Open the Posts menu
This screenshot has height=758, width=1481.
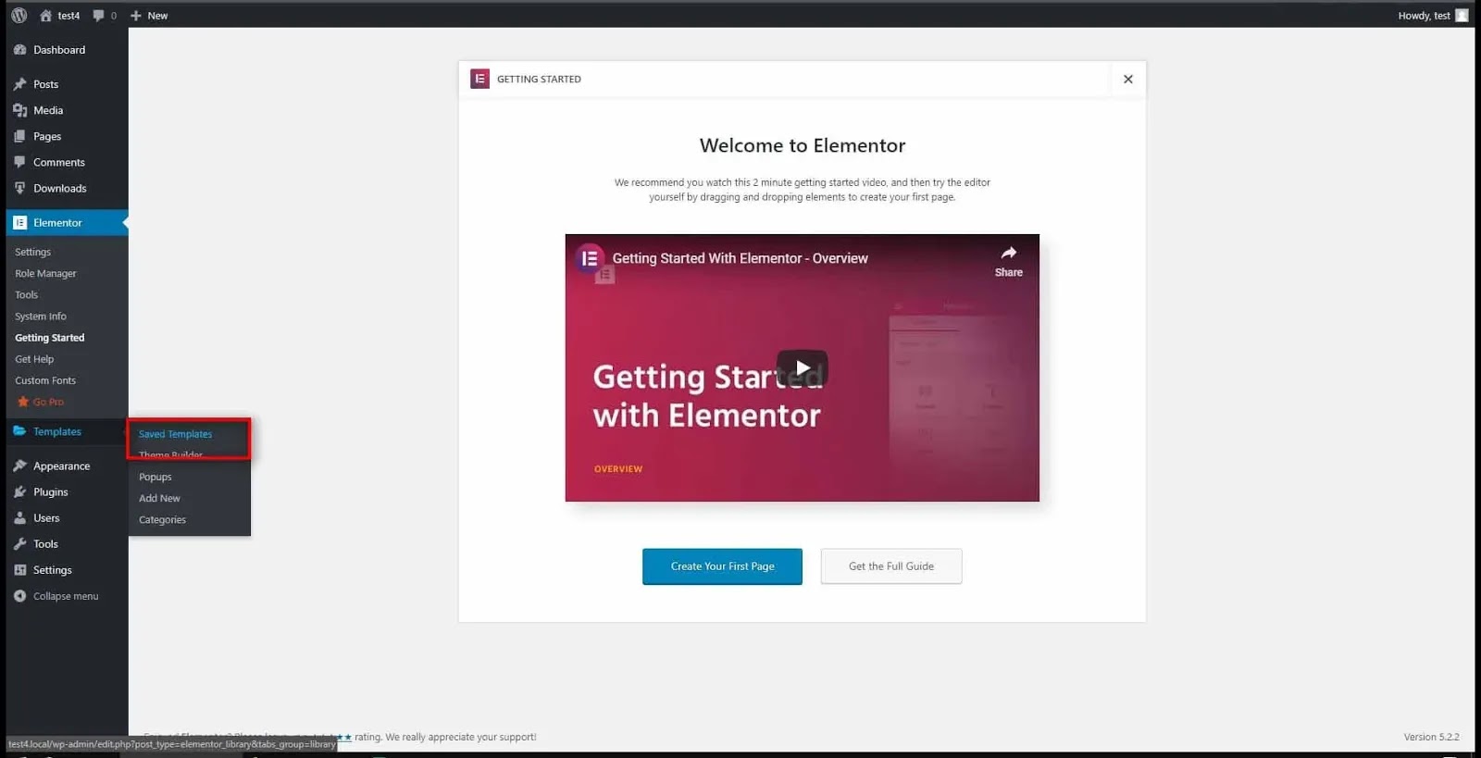tap(45, 84)
